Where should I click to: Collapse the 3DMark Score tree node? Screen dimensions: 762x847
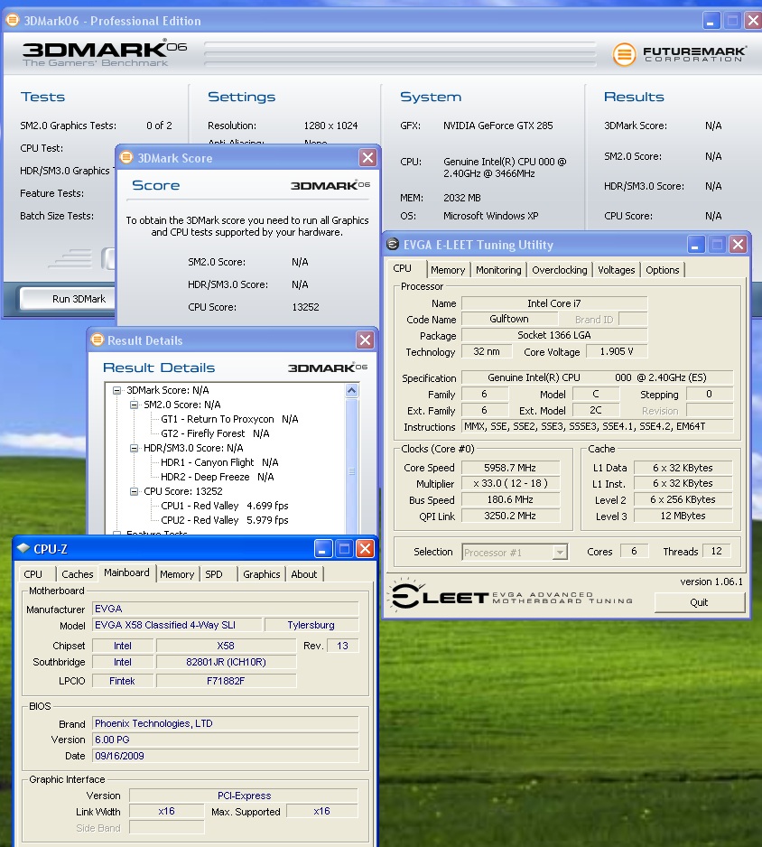click(x=116, y=390)
